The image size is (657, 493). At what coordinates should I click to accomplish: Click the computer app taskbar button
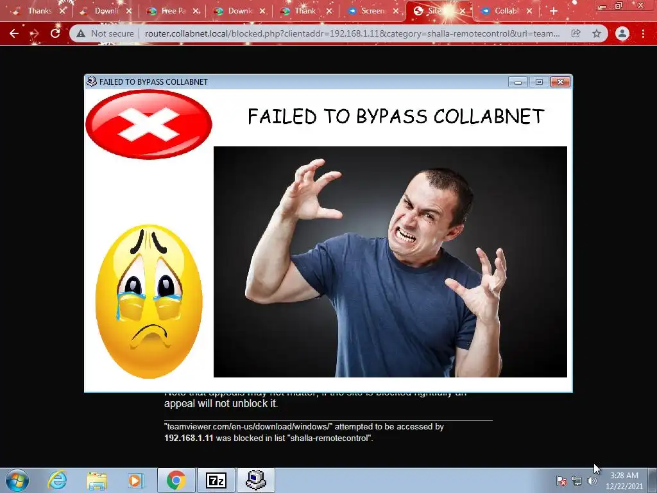(x=256, y=480)
